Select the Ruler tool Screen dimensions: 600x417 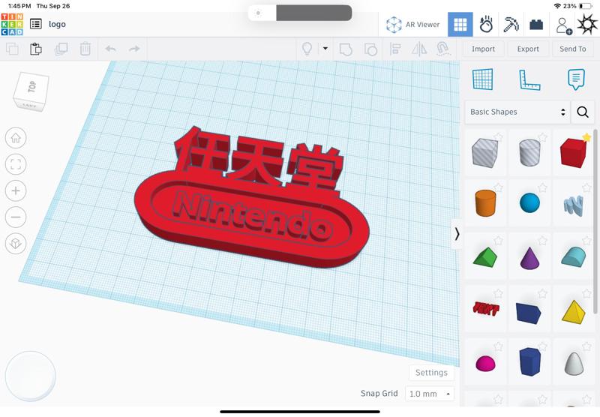pyautogui.click(x=529, y=80)
